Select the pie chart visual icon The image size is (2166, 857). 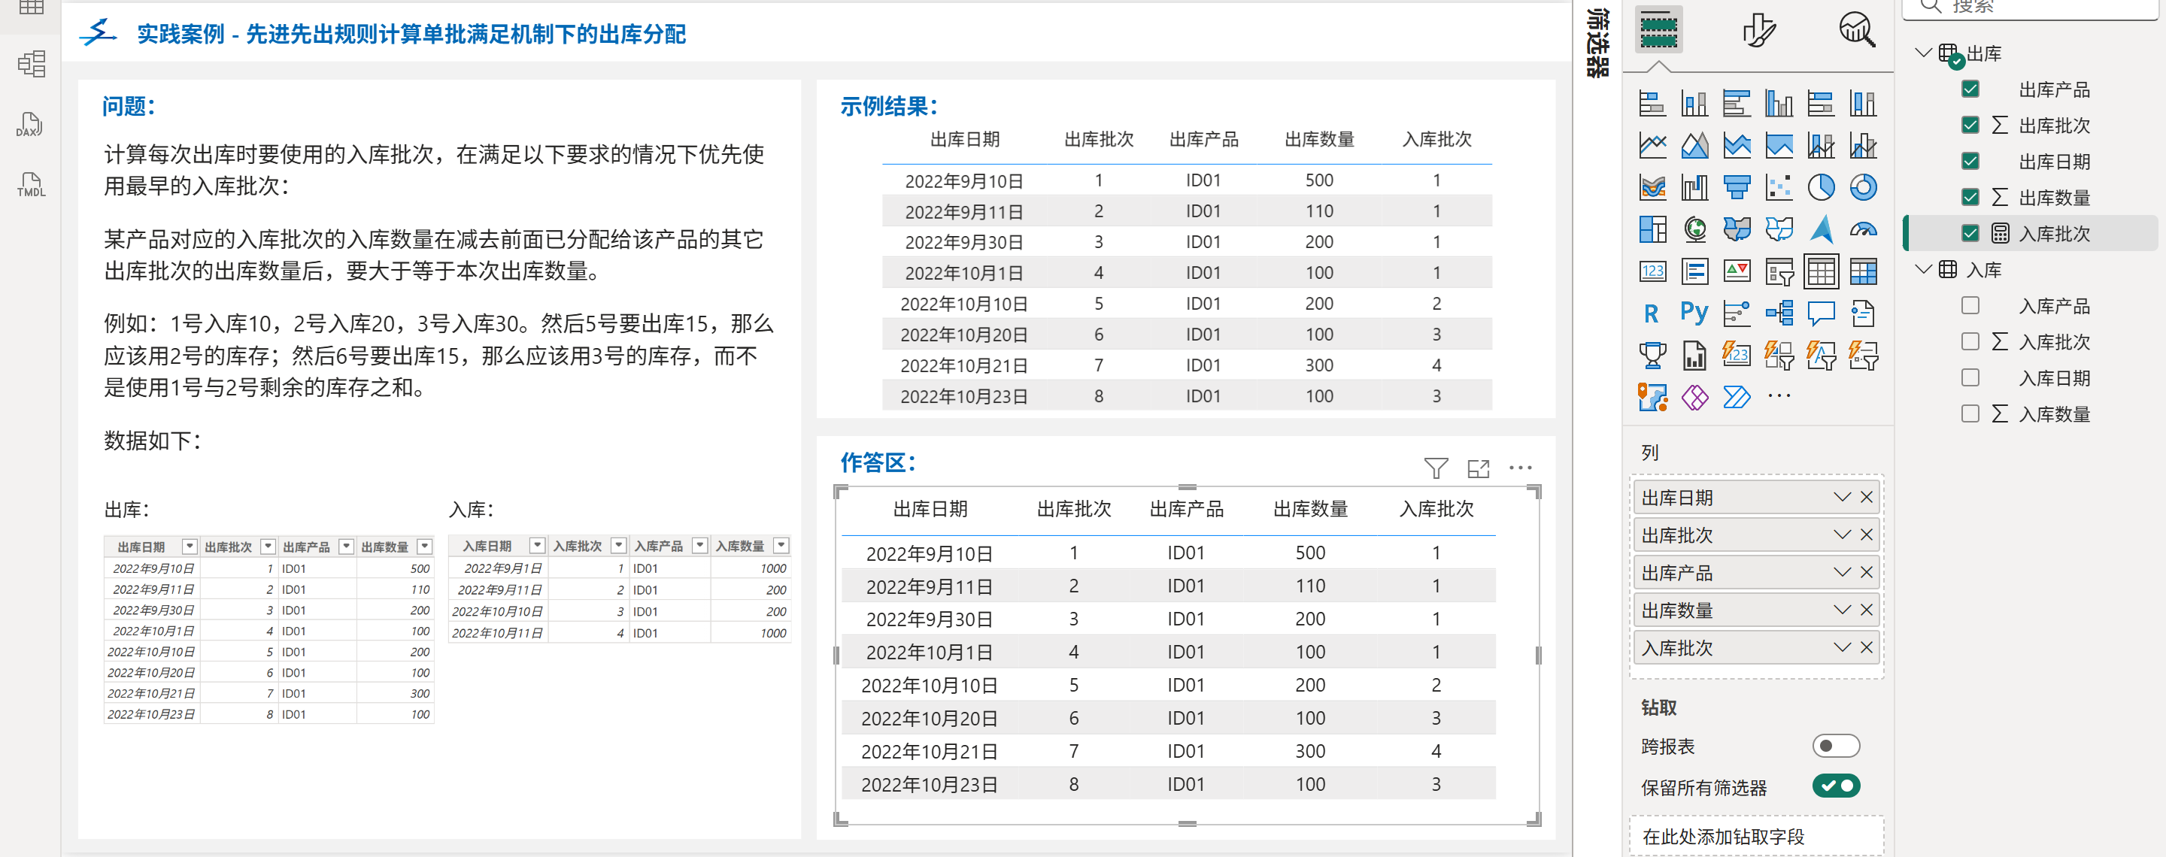coord(1820,187)
